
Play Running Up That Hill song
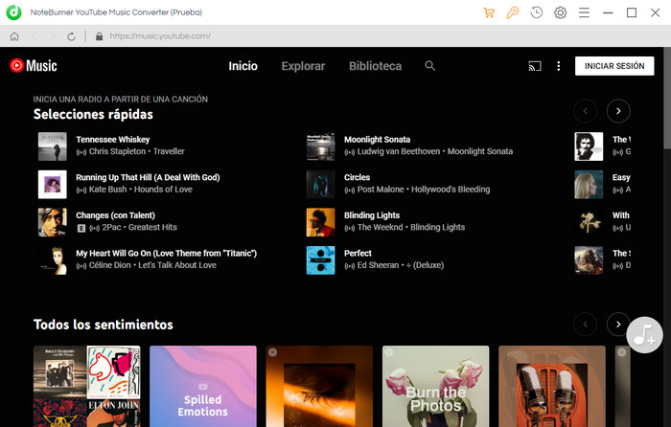148,177
